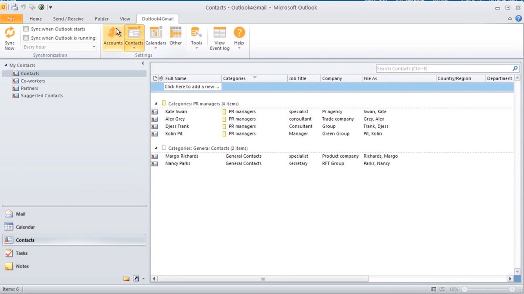The image size is (524, 294).
Task: Enable Sync when Outlook starts checkbox
Action: tap(26, 29)
